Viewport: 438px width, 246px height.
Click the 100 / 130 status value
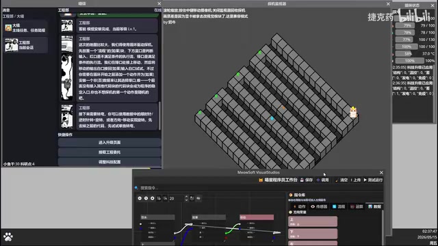point(427,40)
